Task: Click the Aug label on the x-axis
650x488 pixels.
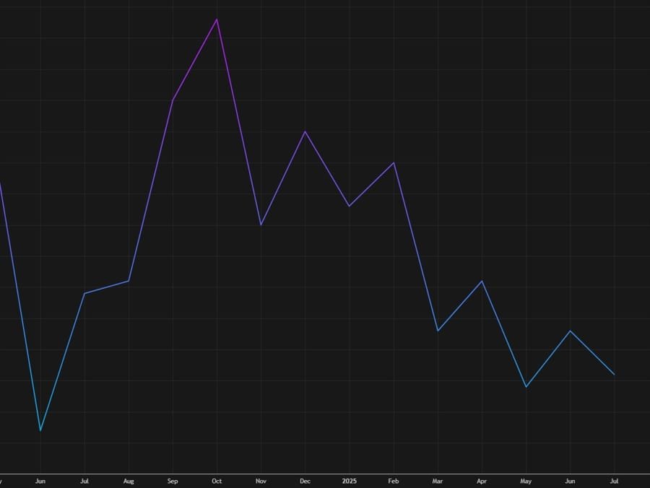Action: tap(129, 481)
